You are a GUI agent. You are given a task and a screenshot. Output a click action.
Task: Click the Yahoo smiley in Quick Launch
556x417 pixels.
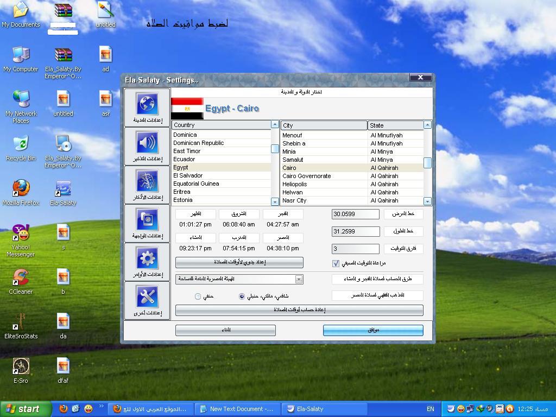point(89,409)
